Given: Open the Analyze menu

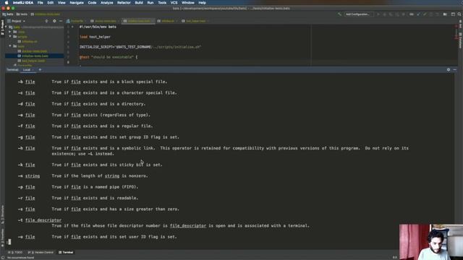Looking at the screenshot, I should pos(106,3).
